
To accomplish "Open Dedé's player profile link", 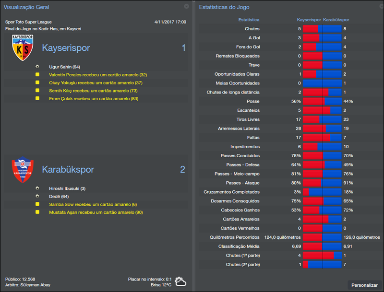I will point(54,196).
